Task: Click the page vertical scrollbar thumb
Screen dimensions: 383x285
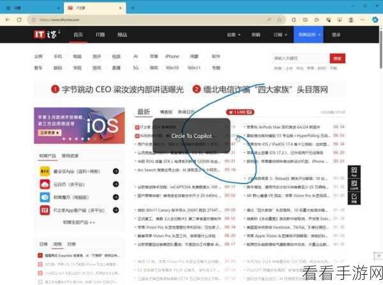Action: pyautogui.click(x=381, y=49)
